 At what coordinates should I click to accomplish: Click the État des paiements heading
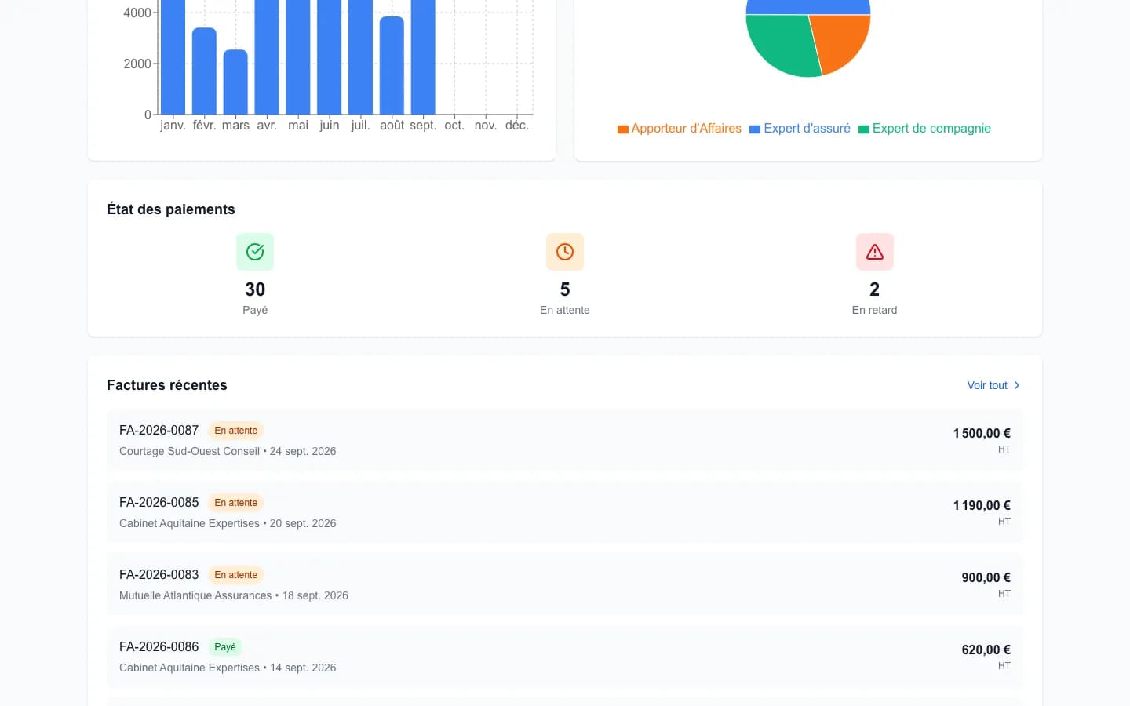point(171,209)
